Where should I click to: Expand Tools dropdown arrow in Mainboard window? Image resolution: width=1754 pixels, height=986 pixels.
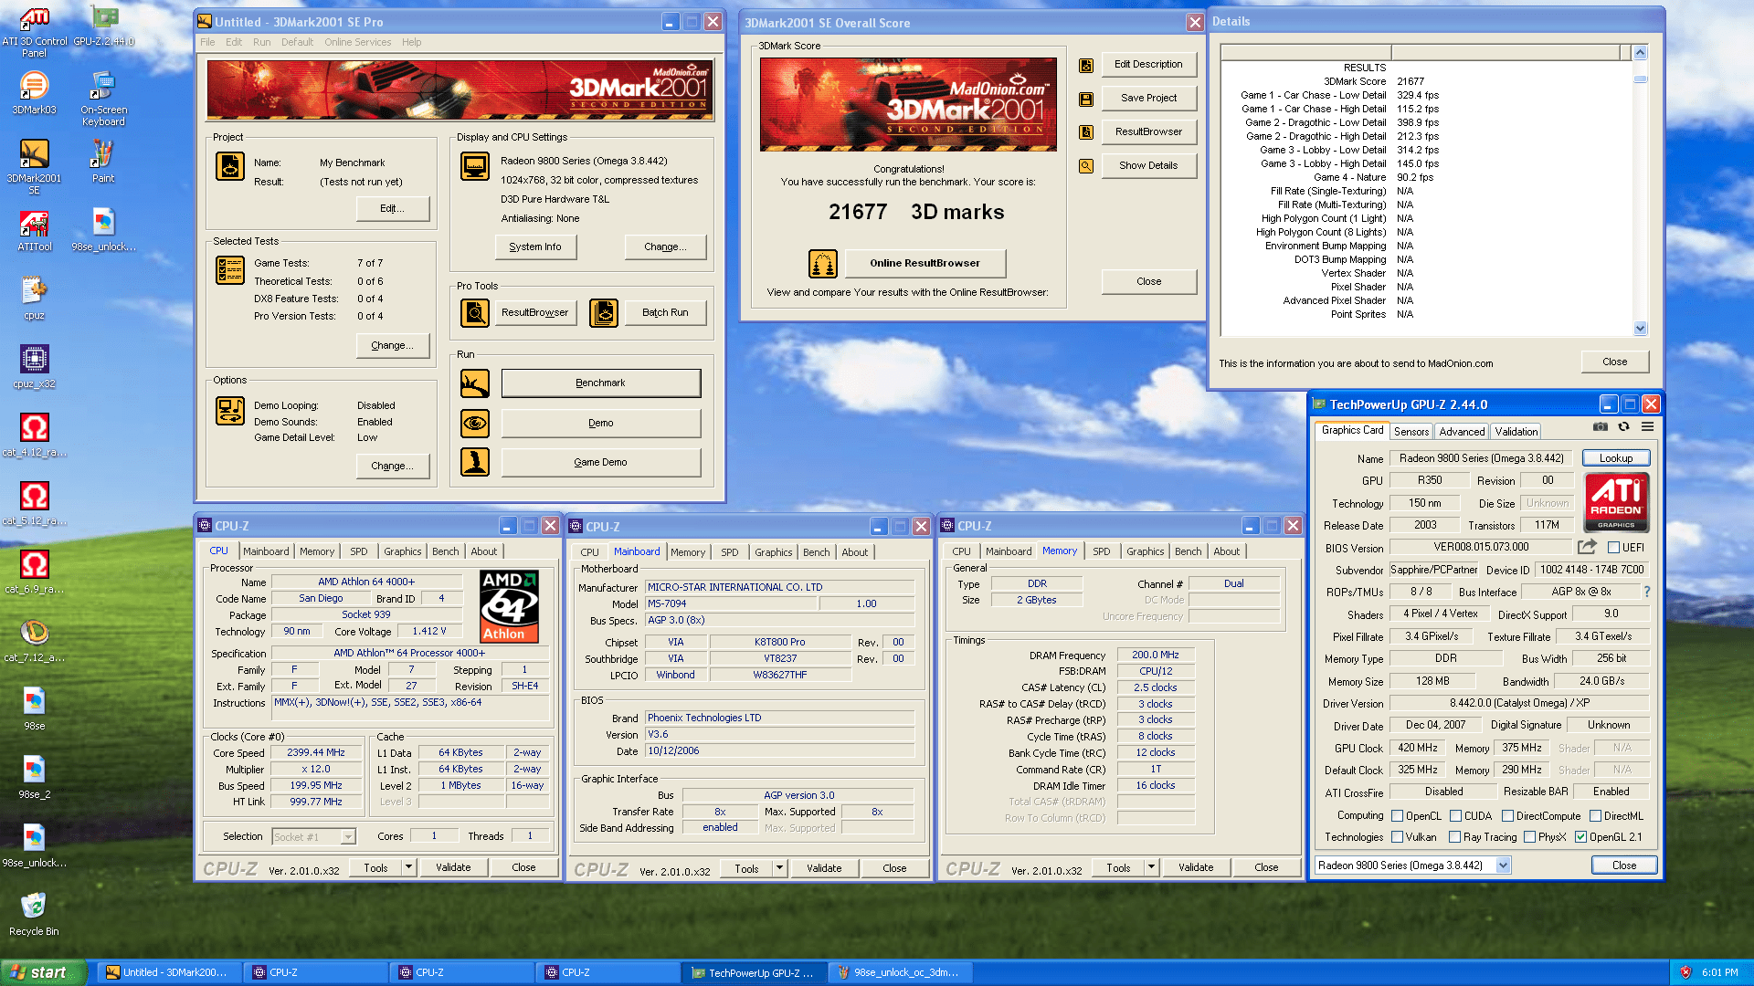pyautogui.click(x=779, y=868)
